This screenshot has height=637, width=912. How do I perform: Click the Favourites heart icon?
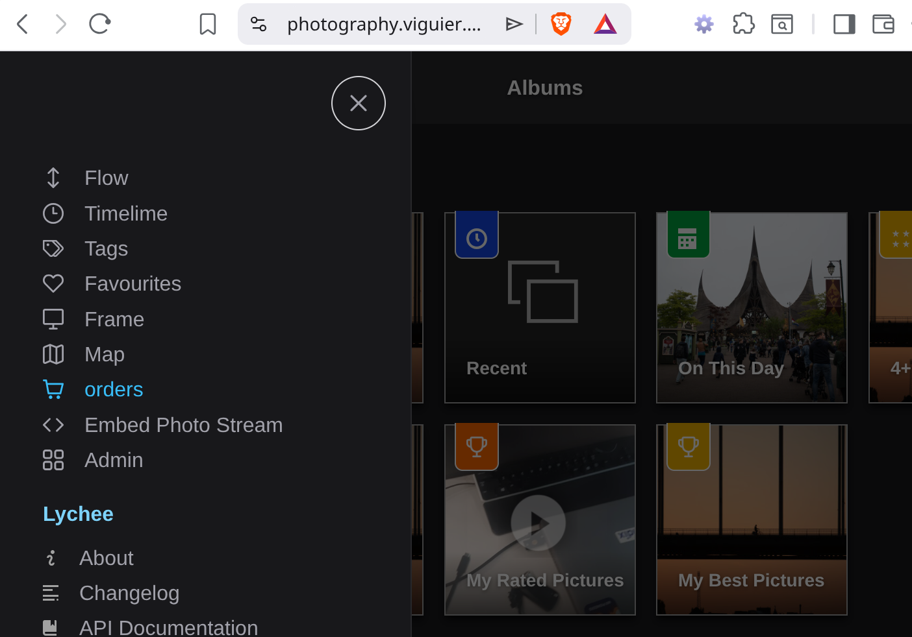click(x=53, y=283)
